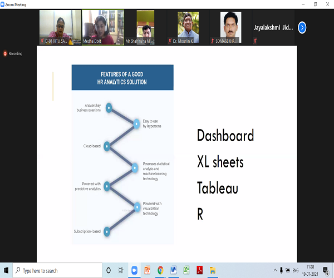
Task: Select SOMASEKHA... participant thumbnail
Action: tap(231, 27)
